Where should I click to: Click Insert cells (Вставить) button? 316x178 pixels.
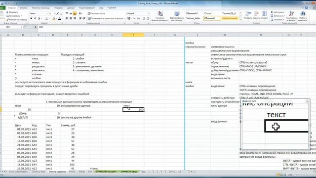point(248,16)
